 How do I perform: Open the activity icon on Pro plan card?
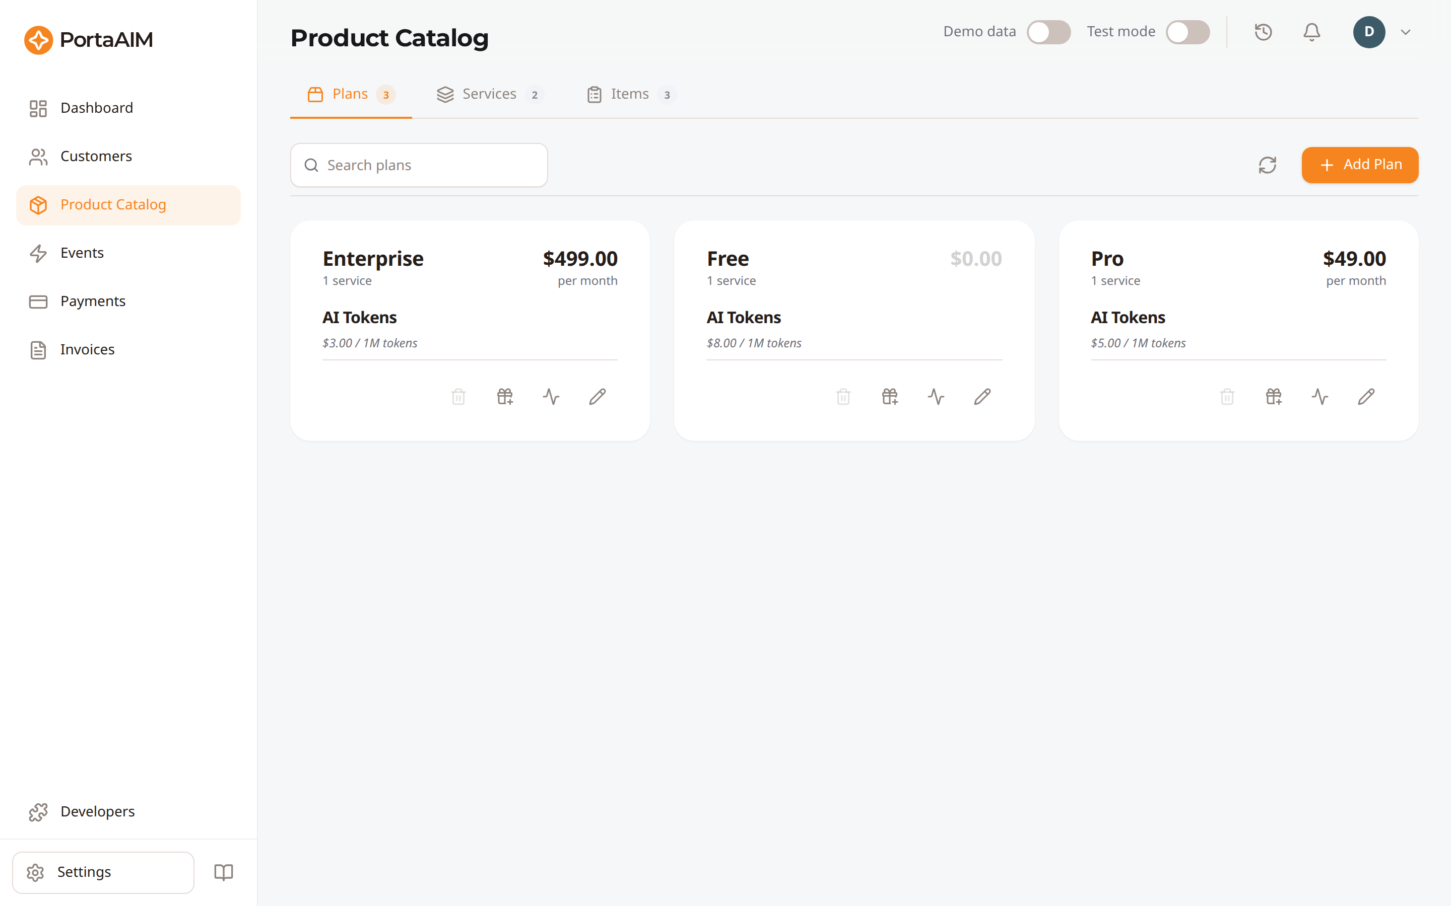pos(1320,397)
